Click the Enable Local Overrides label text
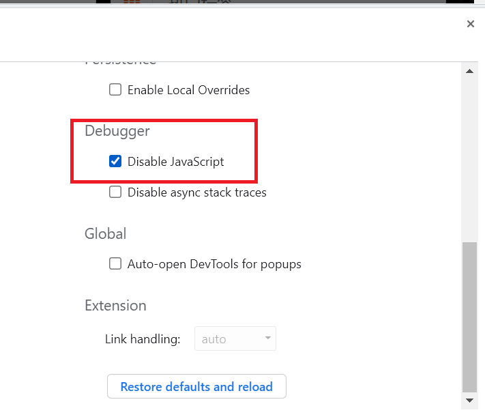The width and height of the screenshot is (485, 419). 188,89
